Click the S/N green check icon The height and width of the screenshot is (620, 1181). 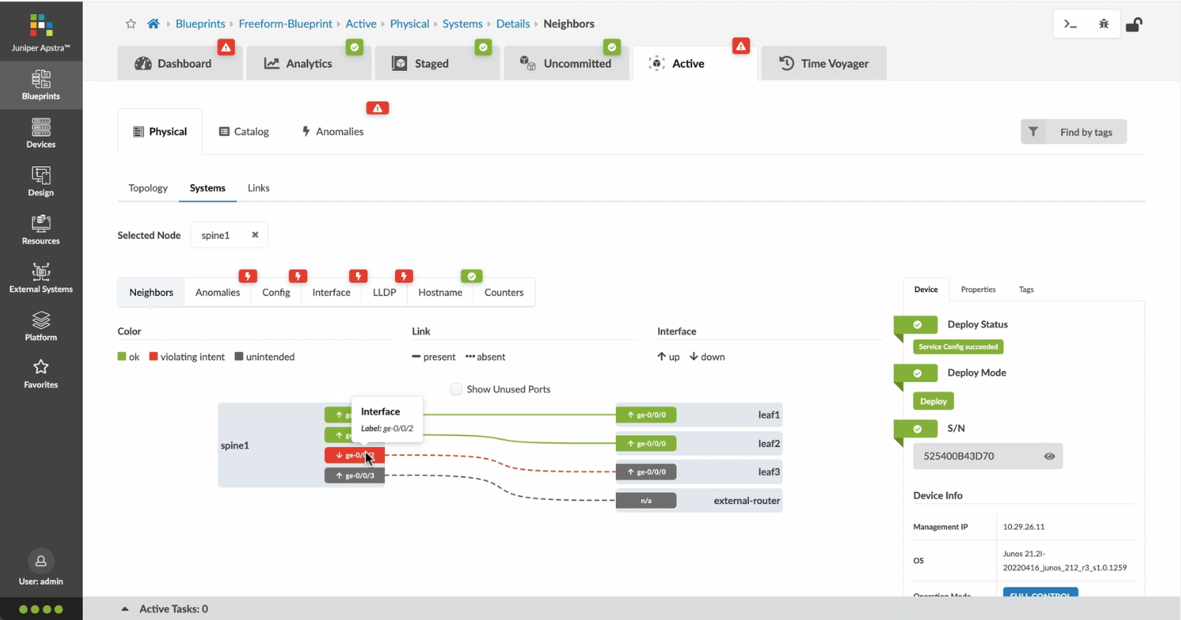tap(917, 429)
